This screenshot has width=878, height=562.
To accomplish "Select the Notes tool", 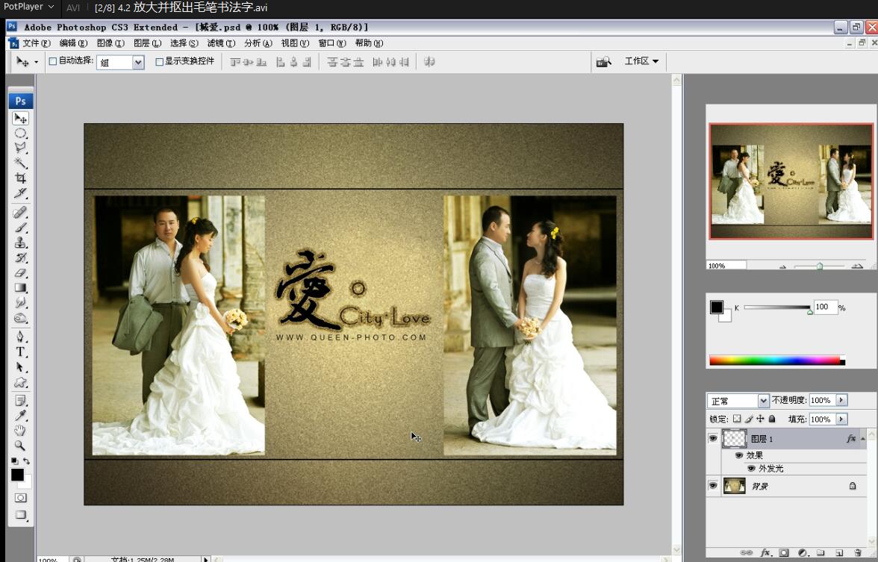I will click(x=20, y=401).
